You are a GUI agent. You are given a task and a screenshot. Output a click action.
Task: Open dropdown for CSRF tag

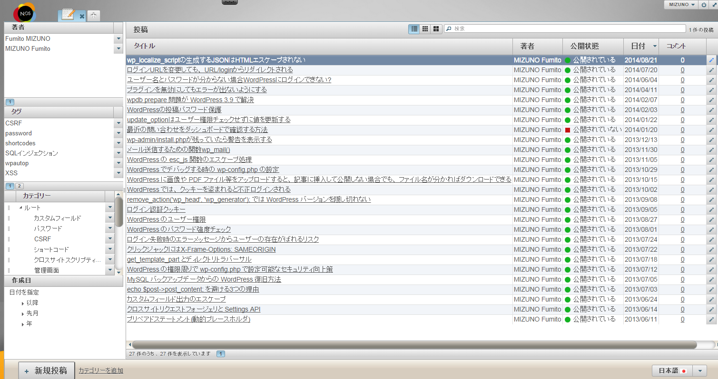[x=118, y=123]
